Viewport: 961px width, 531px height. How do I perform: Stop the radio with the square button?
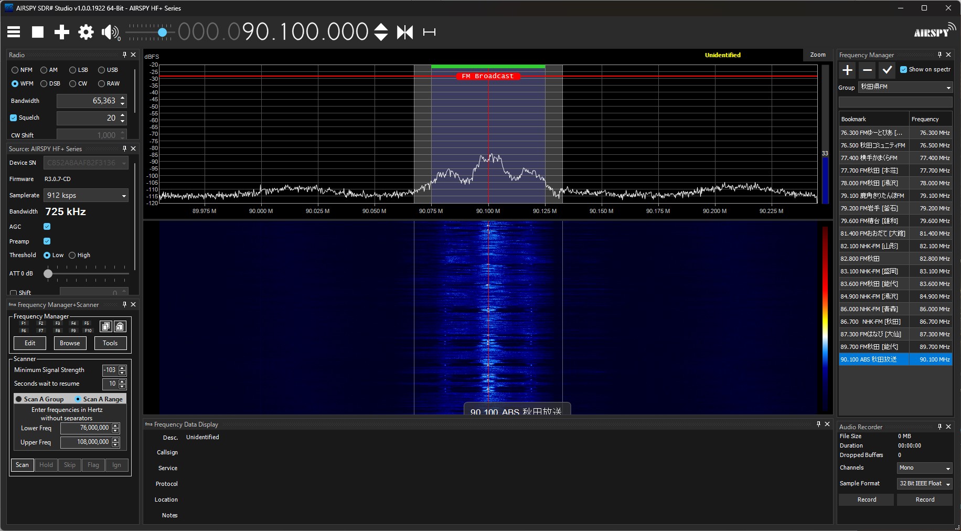(38, 32)
